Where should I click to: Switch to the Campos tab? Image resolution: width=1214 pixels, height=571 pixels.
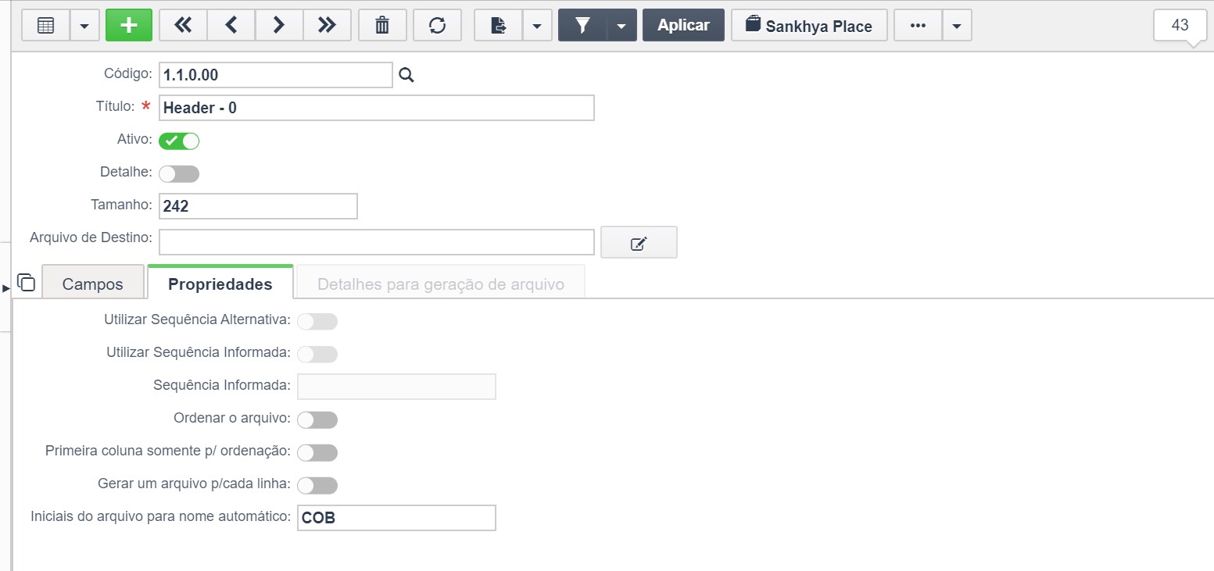[93, 284]
